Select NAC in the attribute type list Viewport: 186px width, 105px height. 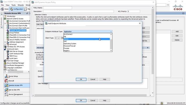(87, 41)
